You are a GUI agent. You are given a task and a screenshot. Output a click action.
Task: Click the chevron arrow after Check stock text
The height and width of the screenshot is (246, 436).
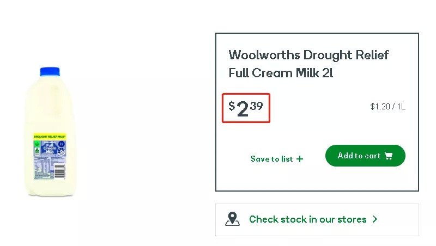375,219
